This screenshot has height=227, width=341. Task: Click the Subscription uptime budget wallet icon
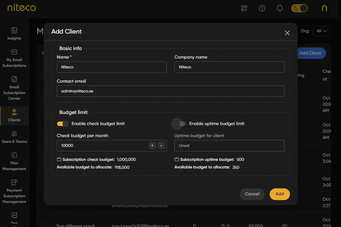point(177,160)
